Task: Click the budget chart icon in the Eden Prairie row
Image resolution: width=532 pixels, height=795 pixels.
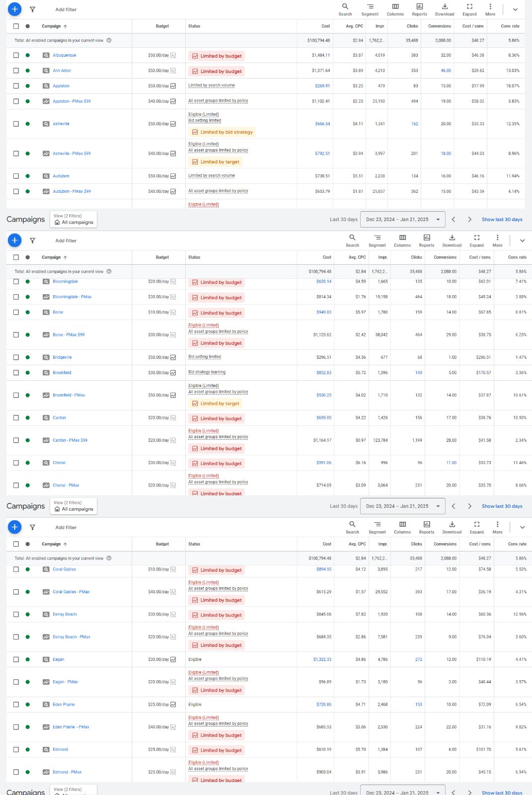Action: (173, 705)
